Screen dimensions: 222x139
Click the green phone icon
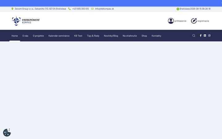(69, 9)
